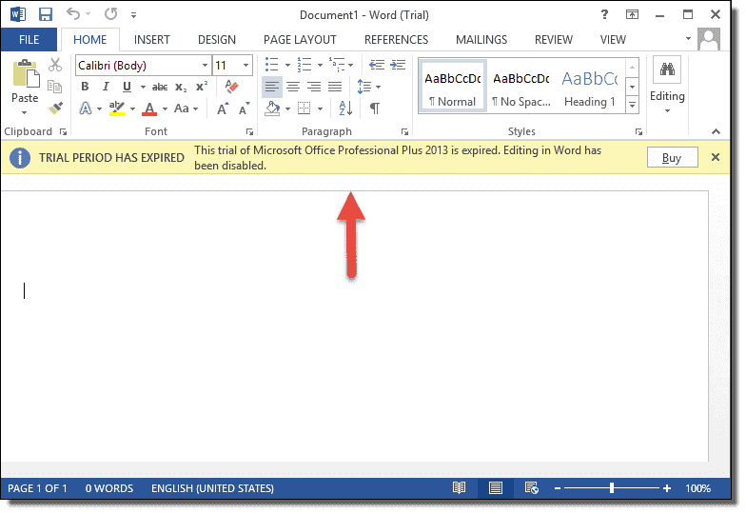
Task: Toggle Subscript formatting
Action: (x=181, y=88)
